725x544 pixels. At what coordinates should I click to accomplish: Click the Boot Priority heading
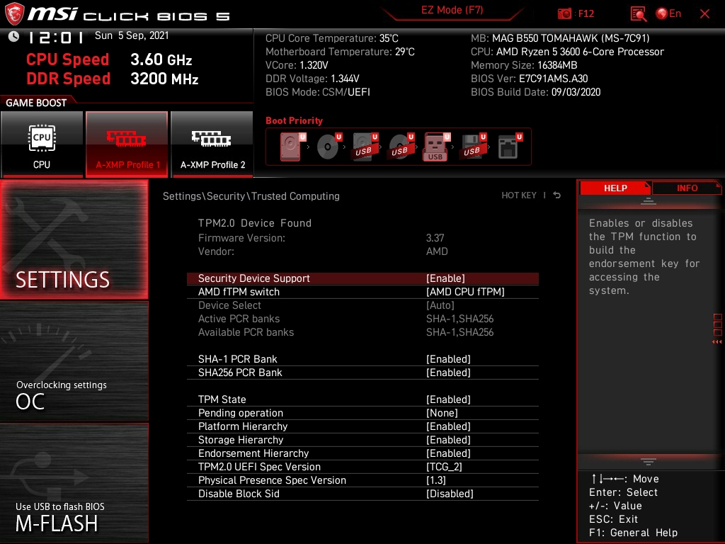[294, 120]
